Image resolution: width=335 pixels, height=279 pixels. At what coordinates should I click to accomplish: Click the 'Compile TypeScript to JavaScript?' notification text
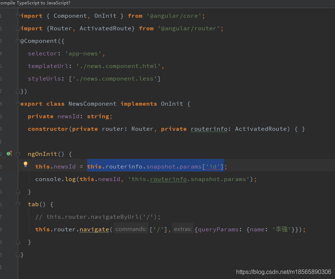coord(35,3)
